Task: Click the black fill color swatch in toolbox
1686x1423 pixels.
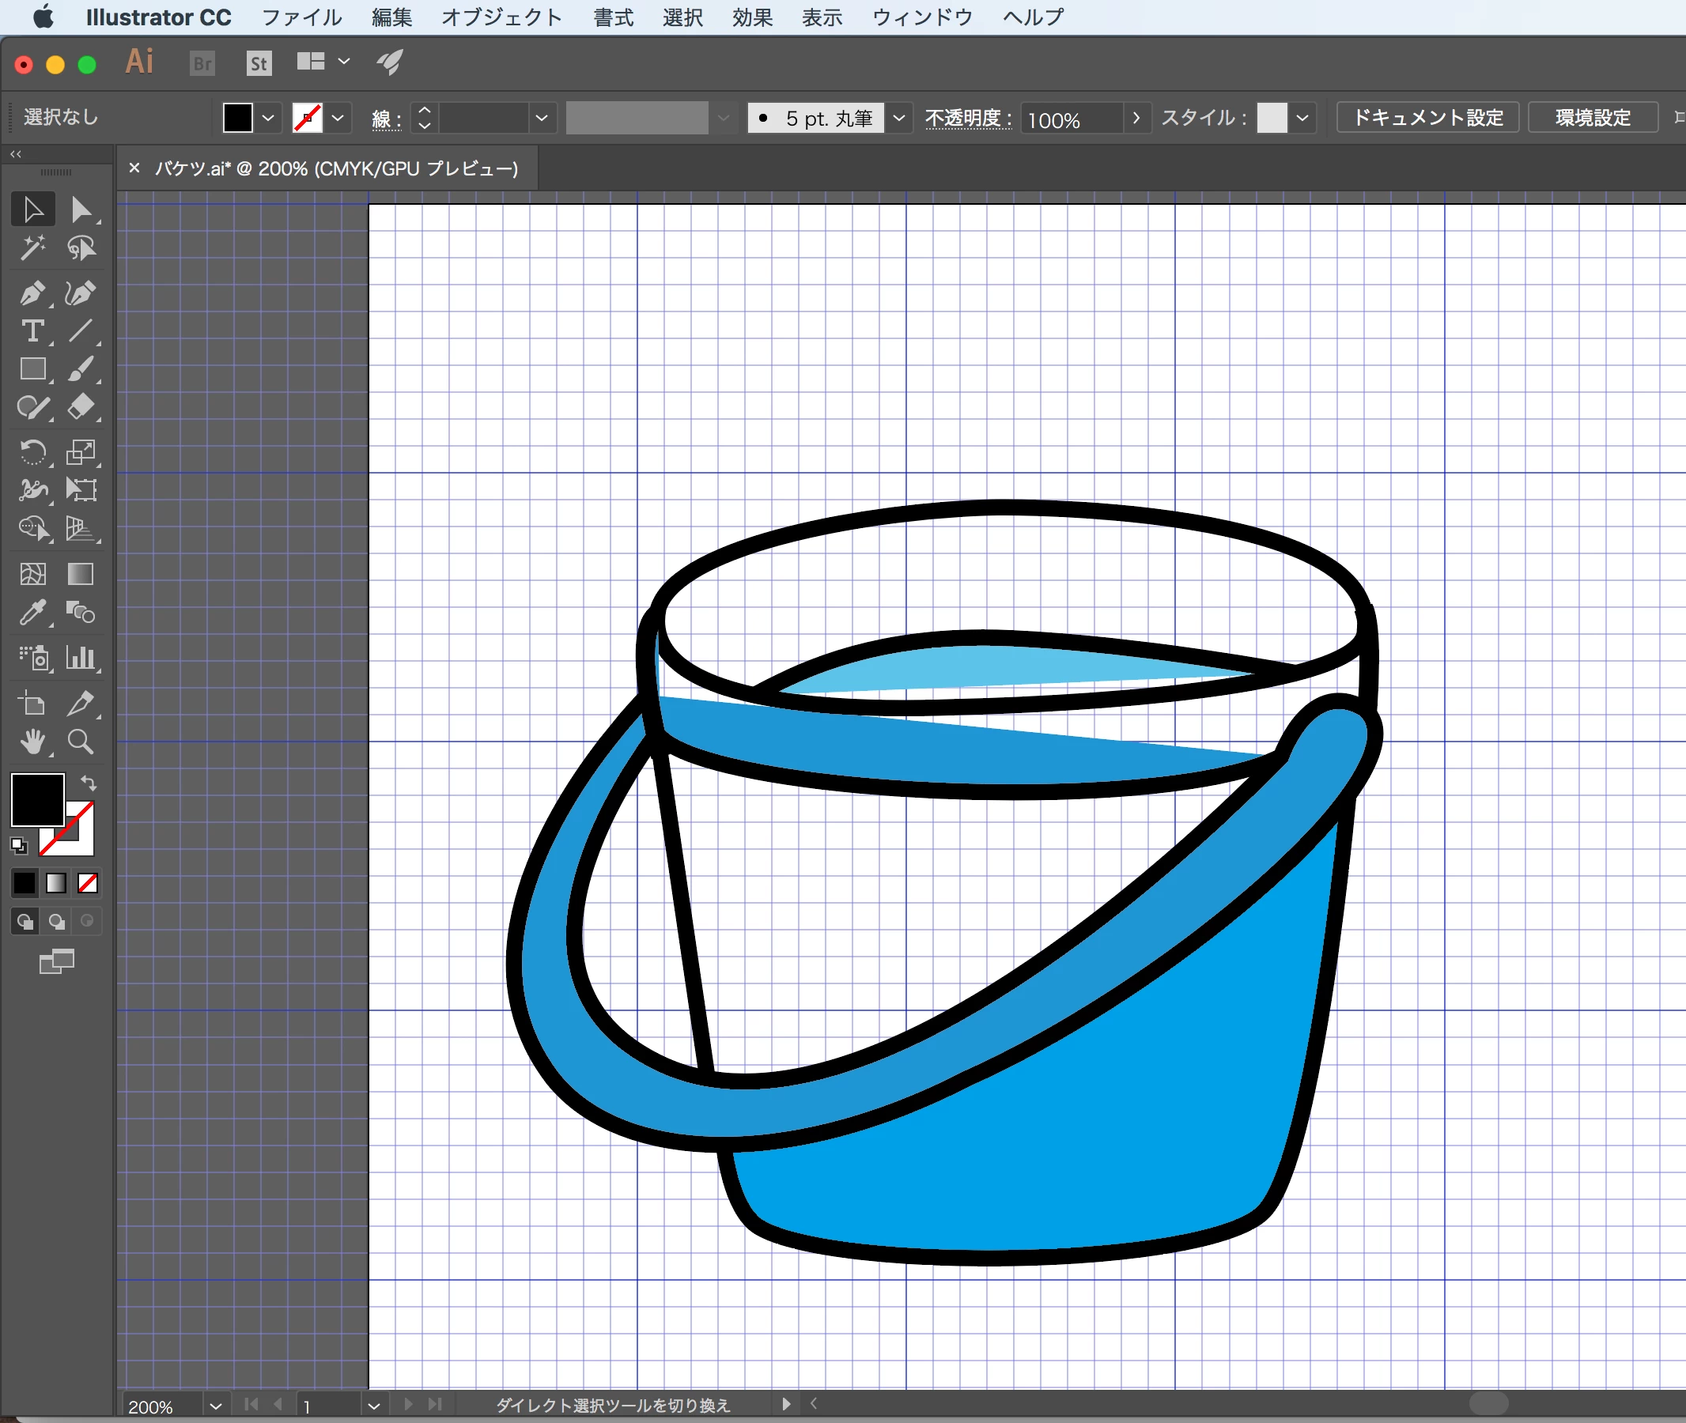Action: 36,798
